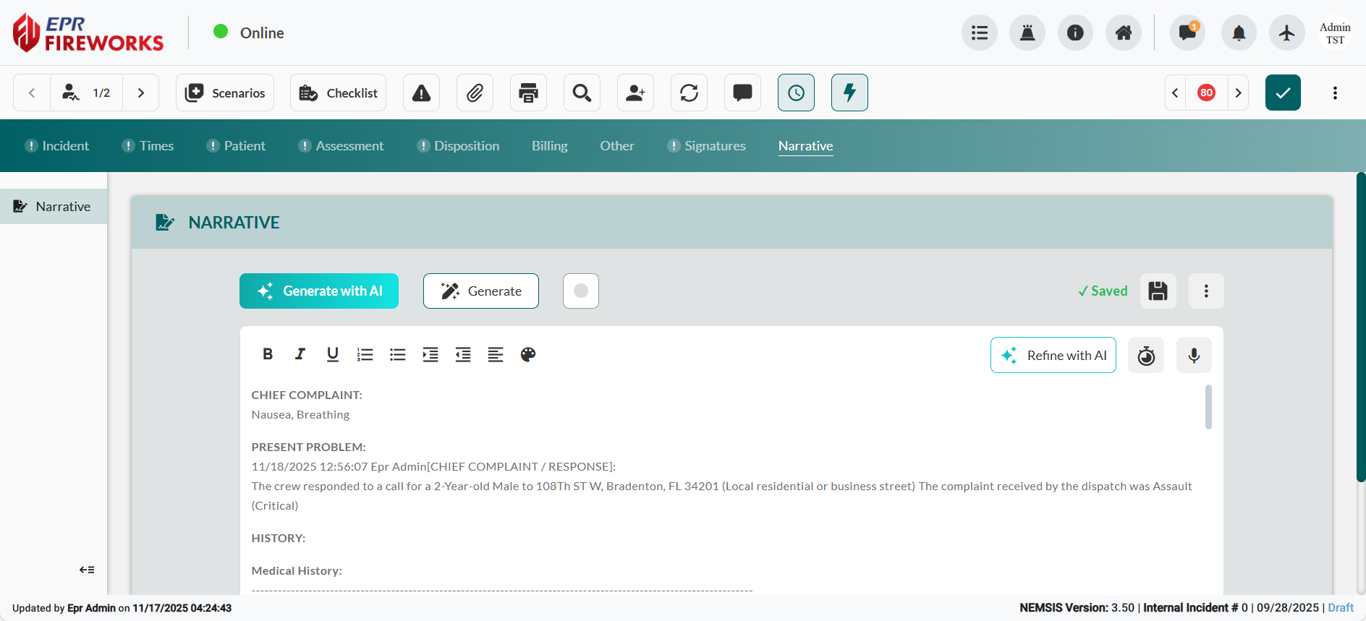This screenshot has width=1366, height=621.
Task: Click the Refine with AI button
Action: click(x=1053, y=355)
